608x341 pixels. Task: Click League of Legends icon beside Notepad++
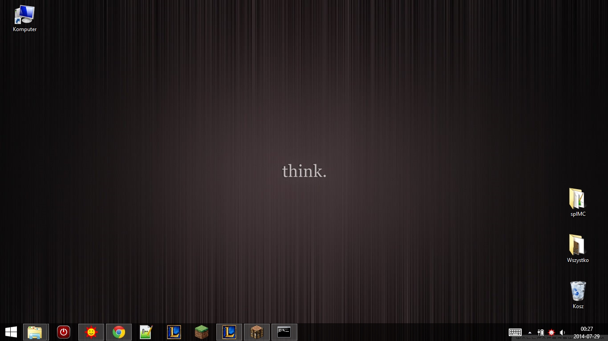(x=174, y=332)
